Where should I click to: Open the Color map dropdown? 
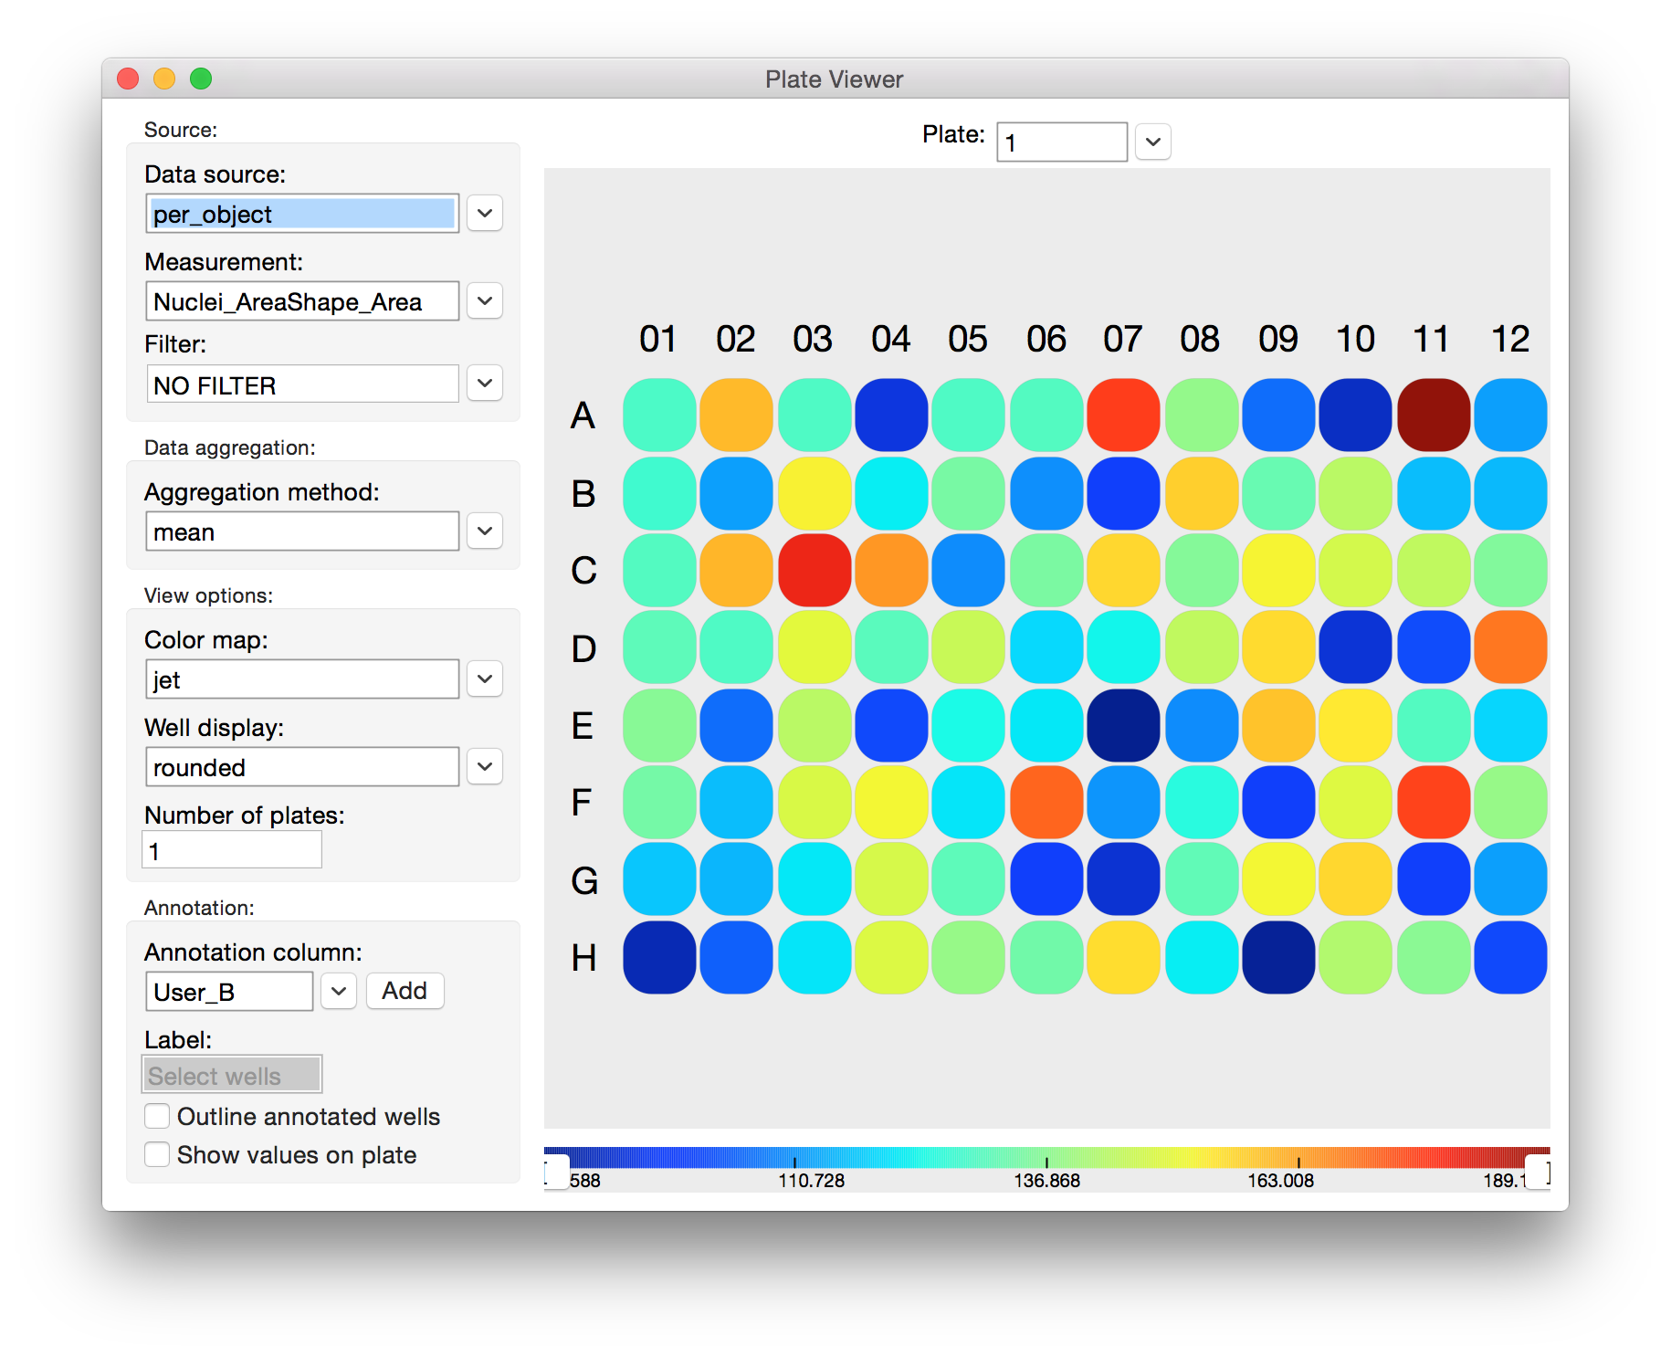coord(485,679)
